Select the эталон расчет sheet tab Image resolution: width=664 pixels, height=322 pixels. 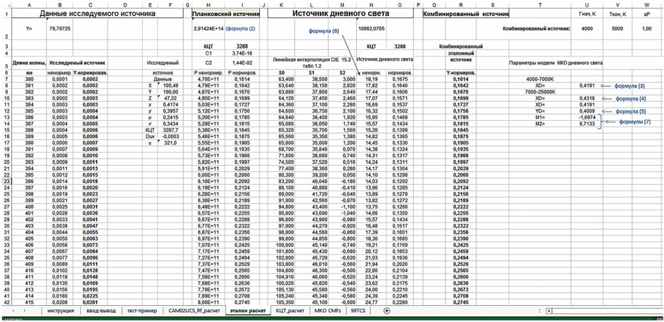coord(246,311)
